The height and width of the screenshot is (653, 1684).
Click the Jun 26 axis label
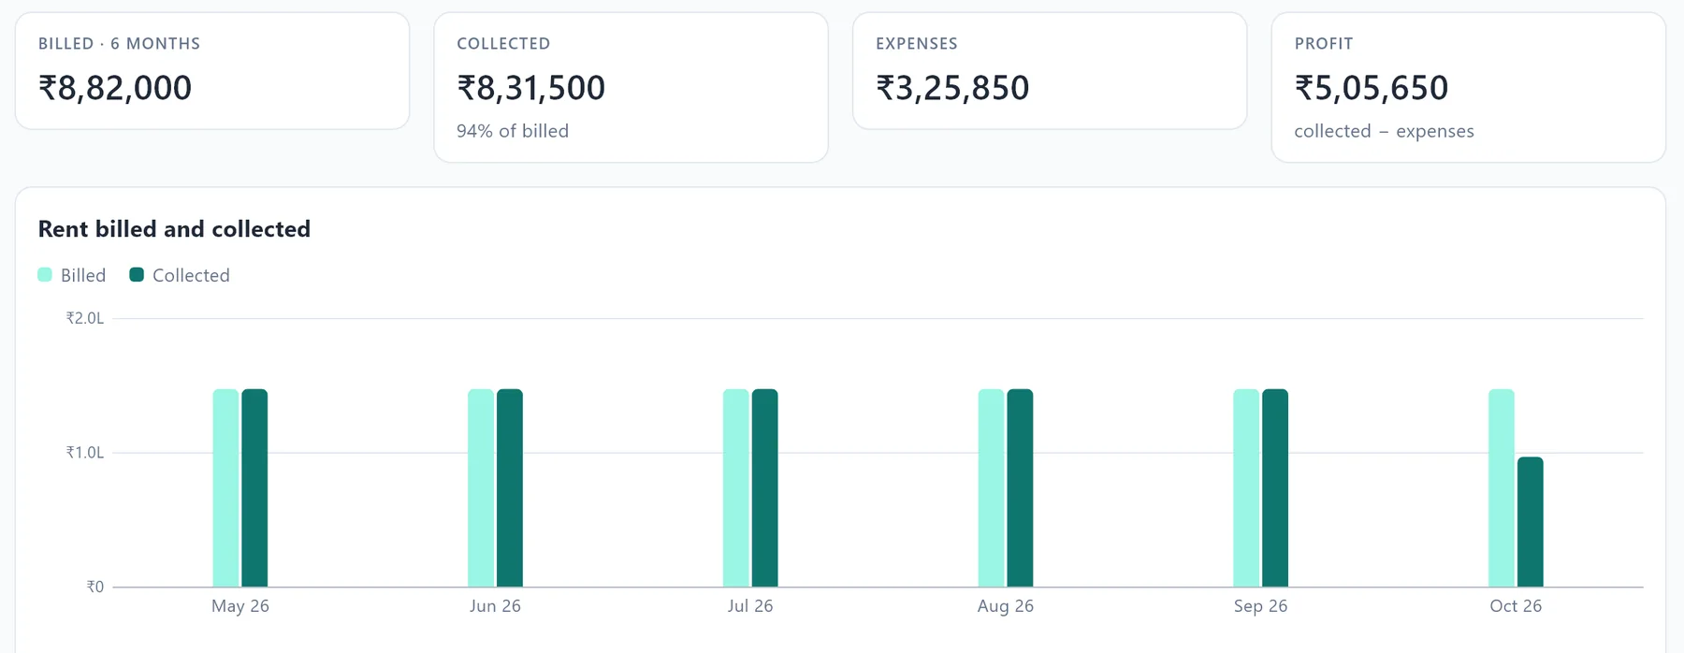click(x=495, y=606)
